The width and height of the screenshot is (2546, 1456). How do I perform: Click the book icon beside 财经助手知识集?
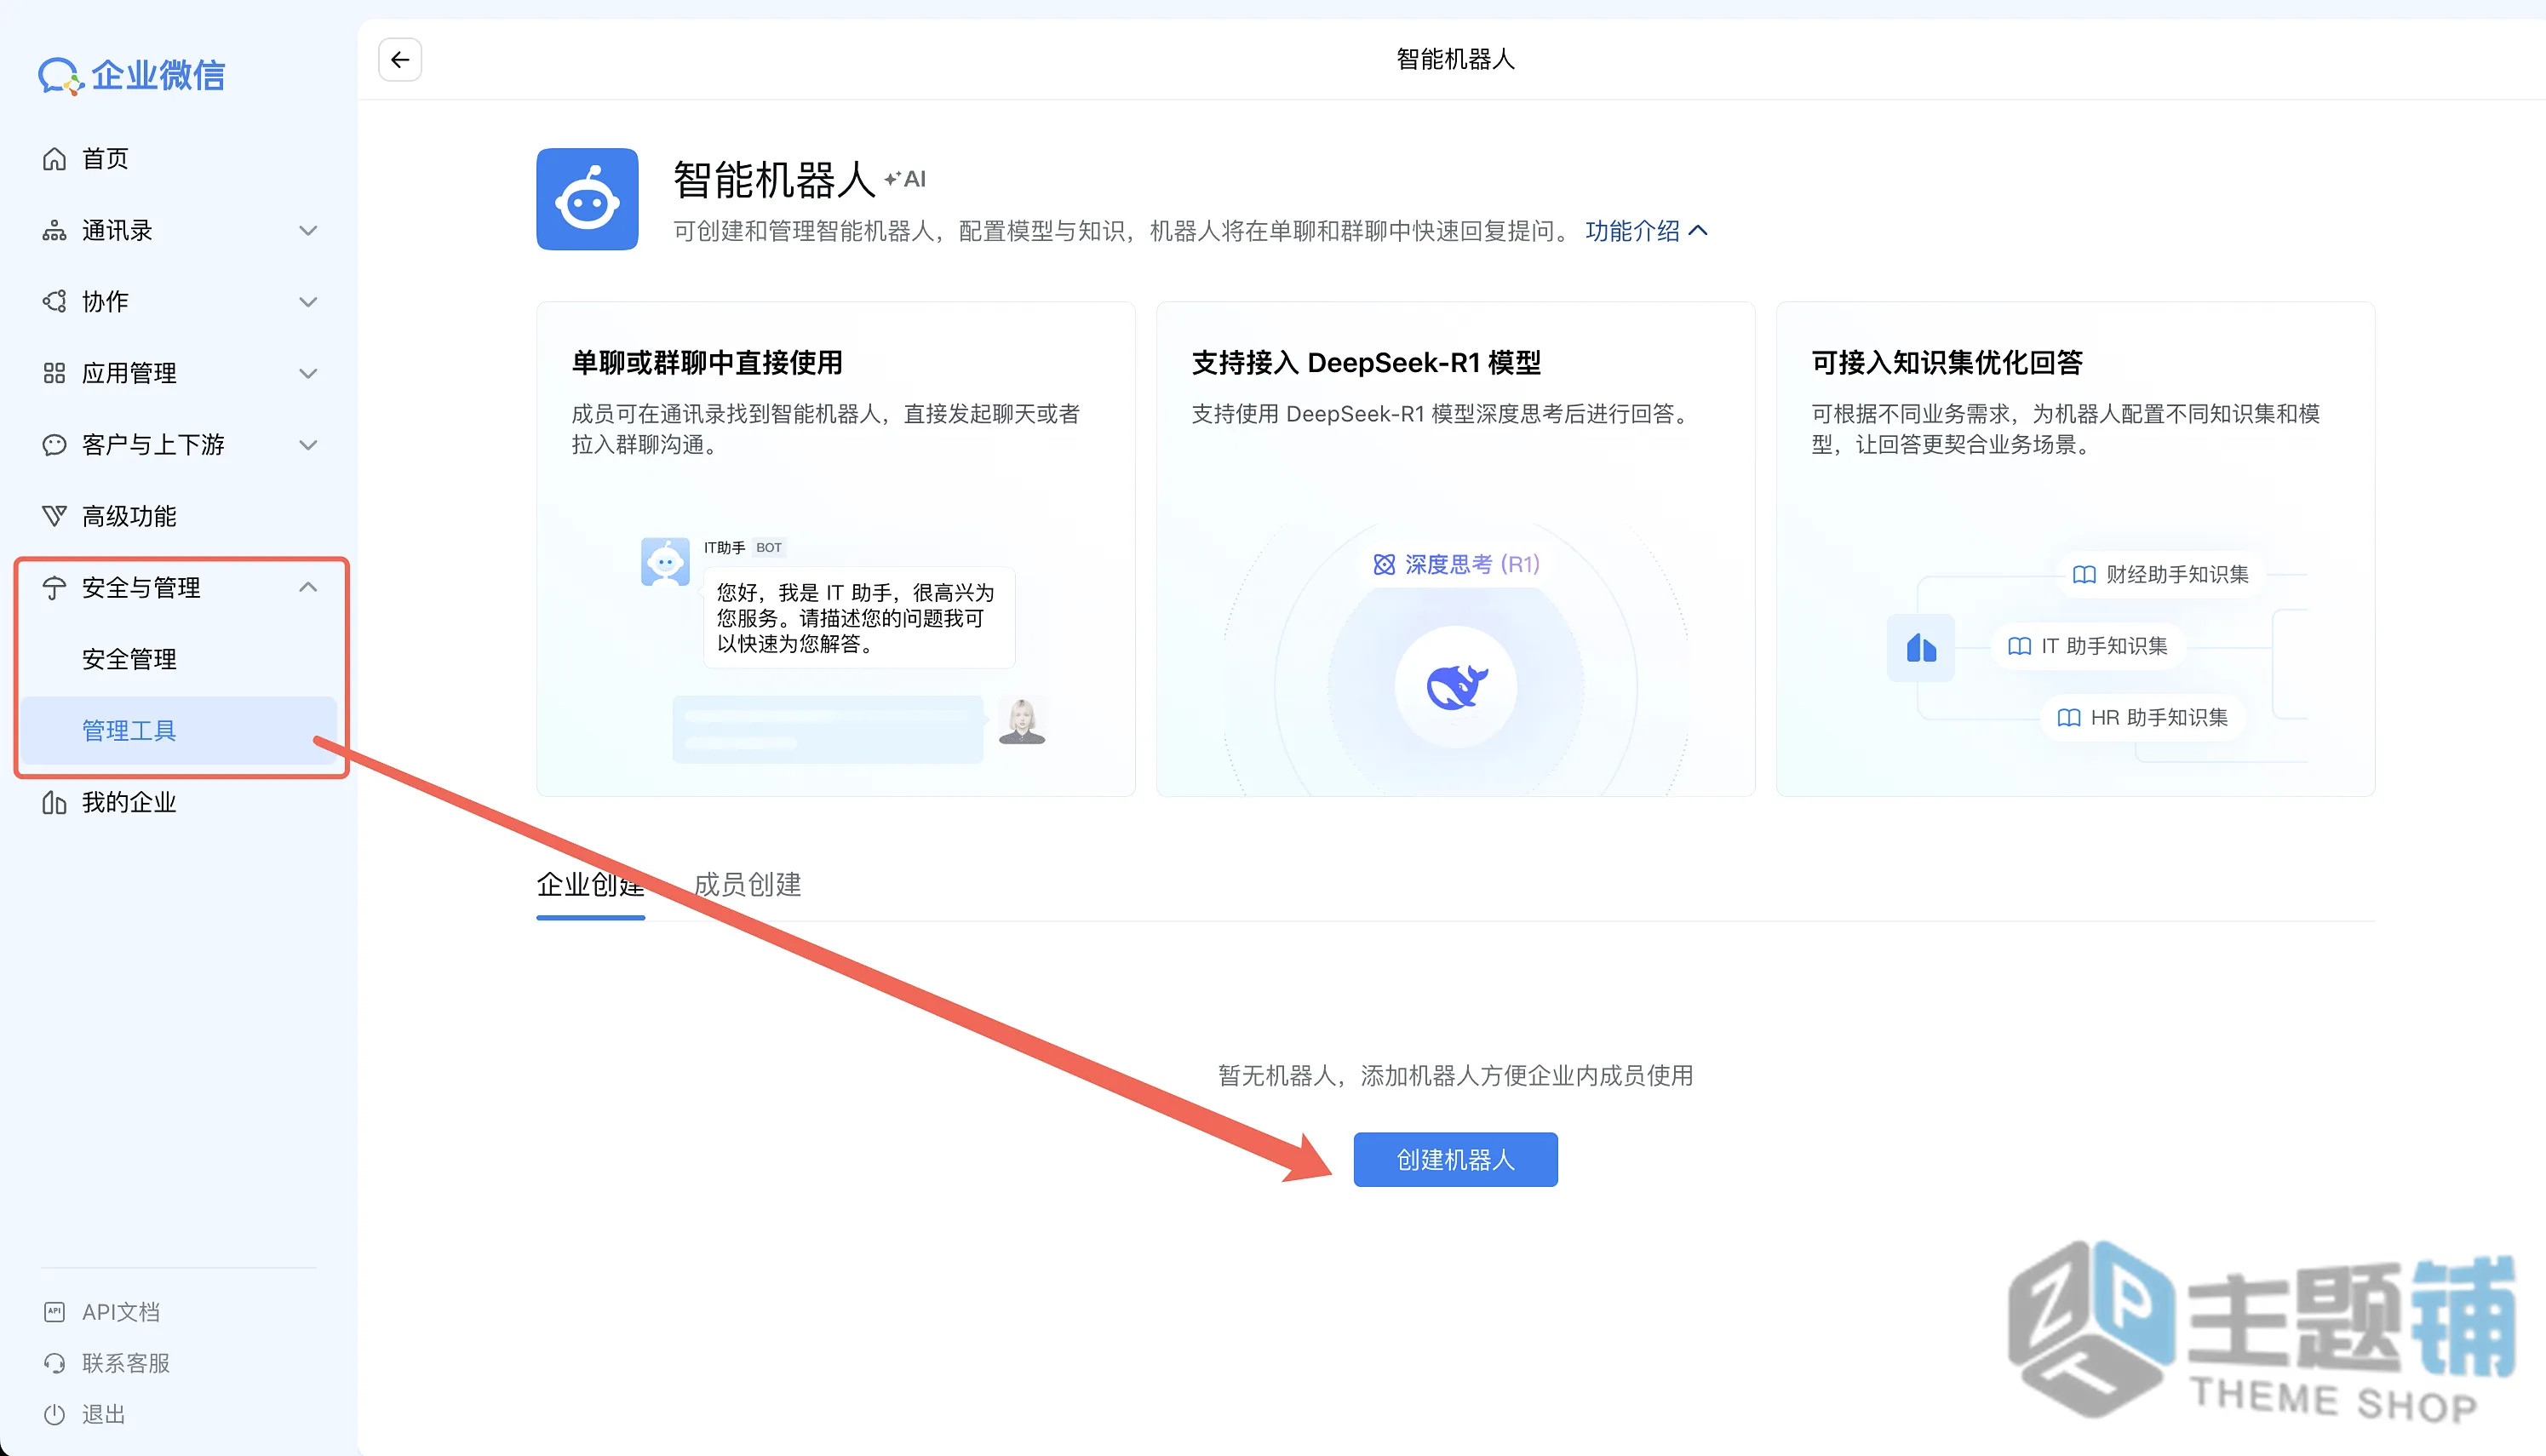[2084, 575]
